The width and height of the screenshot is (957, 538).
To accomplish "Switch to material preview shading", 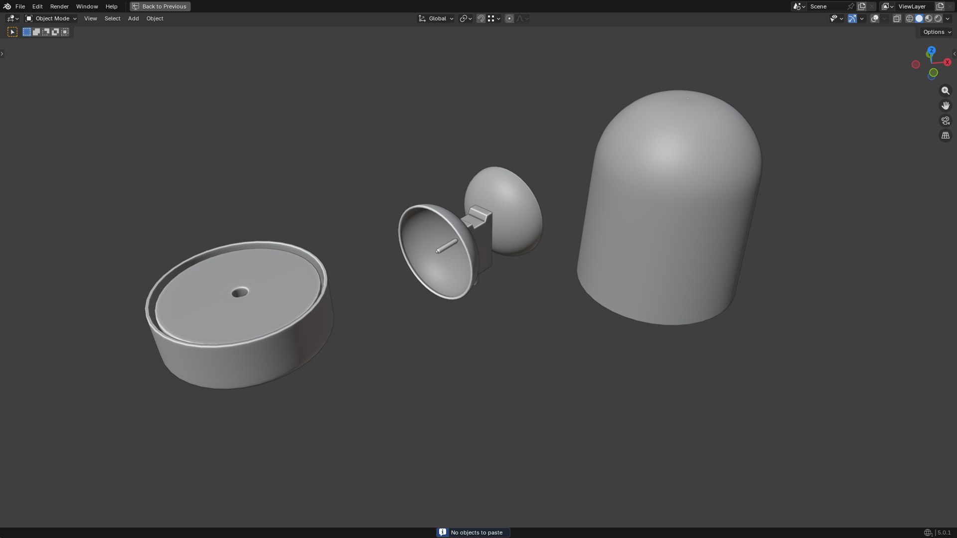I will [x=929, y=18].
